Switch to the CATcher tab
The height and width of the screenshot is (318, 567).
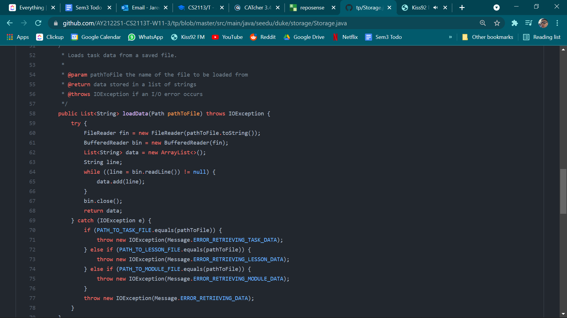coord(257,8)
